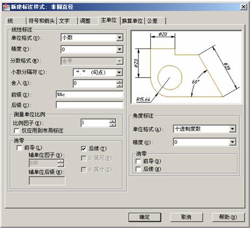Viewport: 251px width, 229px height.
Task: Select the 主单位 tab
Action: pyautogui.click(x=109, y=20)
